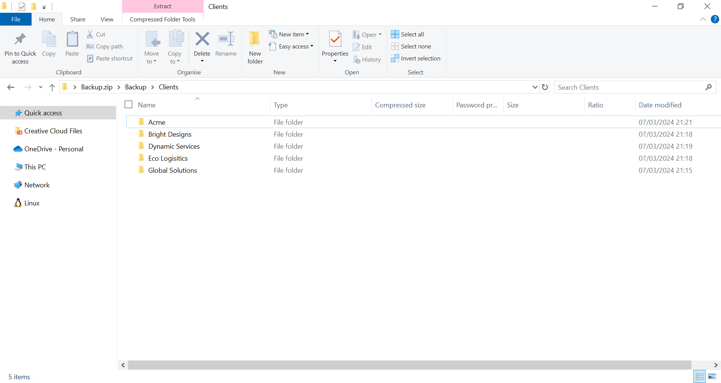Switch to large thumbnails view in status bar

coord(712,376)
